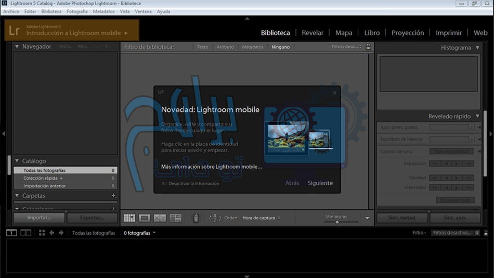494x278 pixels.
Task: Click the Siguiente button
Action: (320, 183)
